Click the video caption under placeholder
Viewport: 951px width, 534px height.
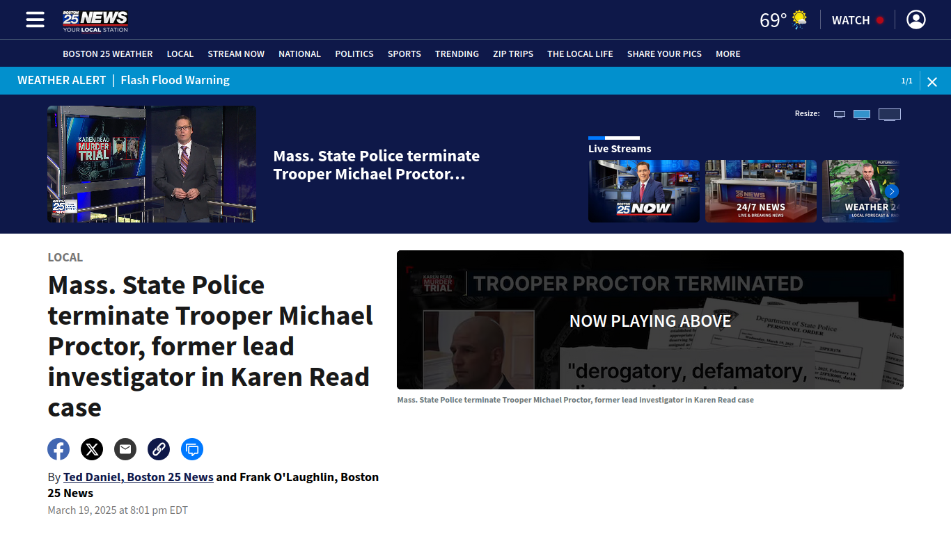[576, 400]
